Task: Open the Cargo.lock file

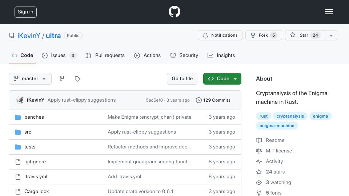Action: click(x=36, y=192)
